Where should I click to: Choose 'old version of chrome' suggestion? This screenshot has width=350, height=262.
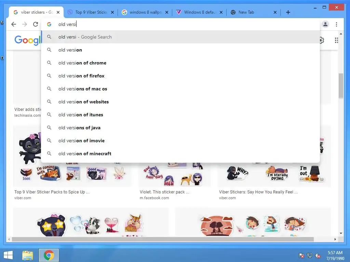coord(180,63)
